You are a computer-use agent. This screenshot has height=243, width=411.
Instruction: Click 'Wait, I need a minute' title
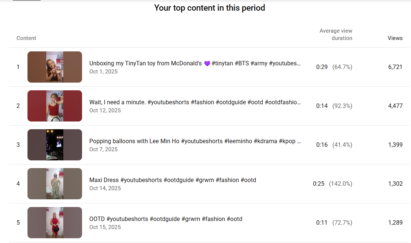point(195,102)
